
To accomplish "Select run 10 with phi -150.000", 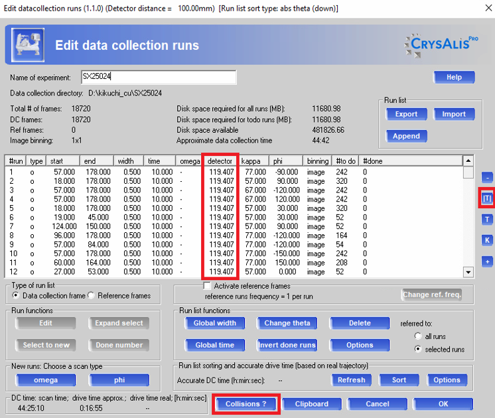I will 234,253.
